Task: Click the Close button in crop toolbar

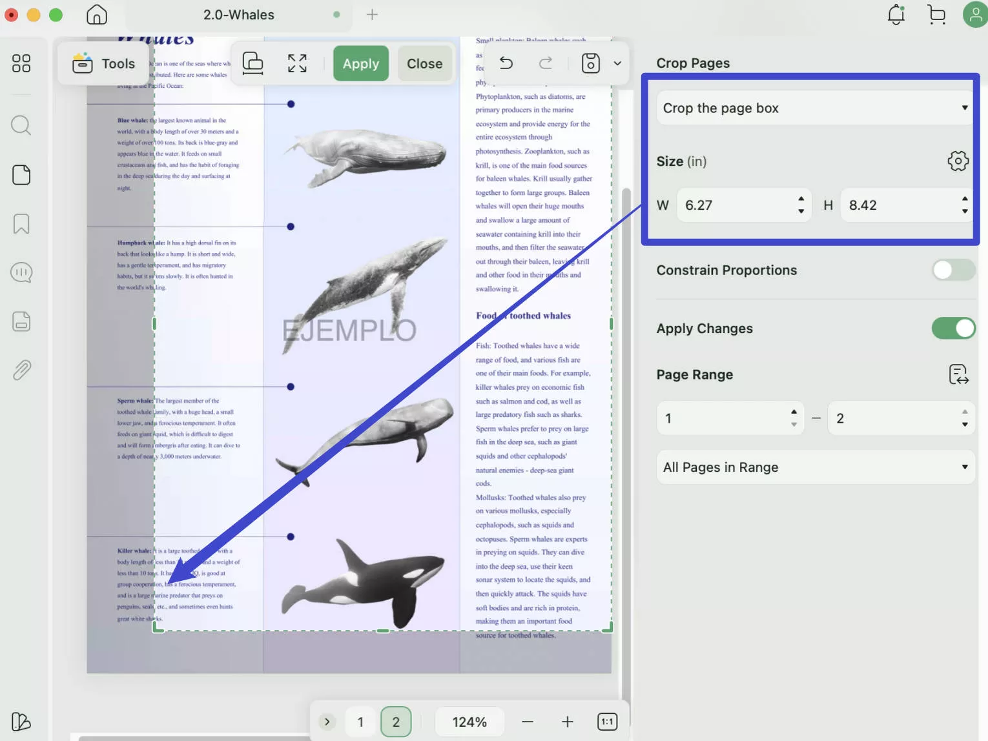Action: pyautogui.click(x=424, y=63)
